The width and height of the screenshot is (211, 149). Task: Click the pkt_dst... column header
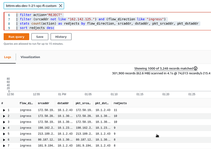pos(102,103)
